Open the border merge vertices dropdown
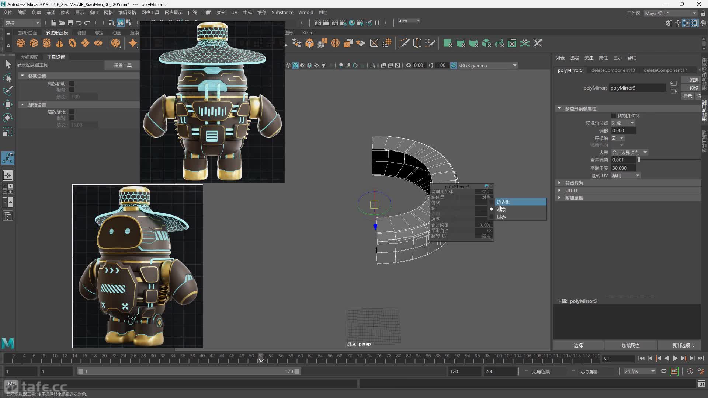 (x=629, y=153)
